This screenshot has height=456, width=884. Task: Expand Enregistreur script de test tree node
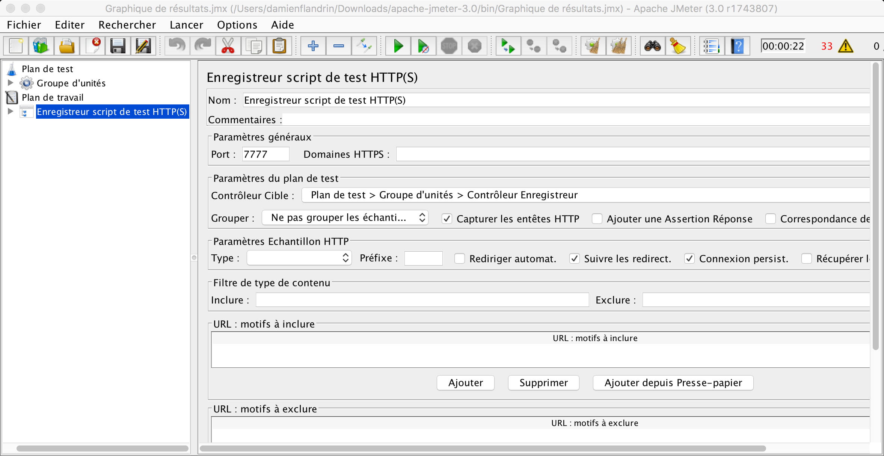point(11,111)
